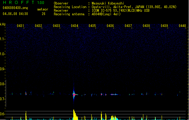
Task: Click location text Ogata-vill. Akita-Pref. JAPAN
Action: 118,7
